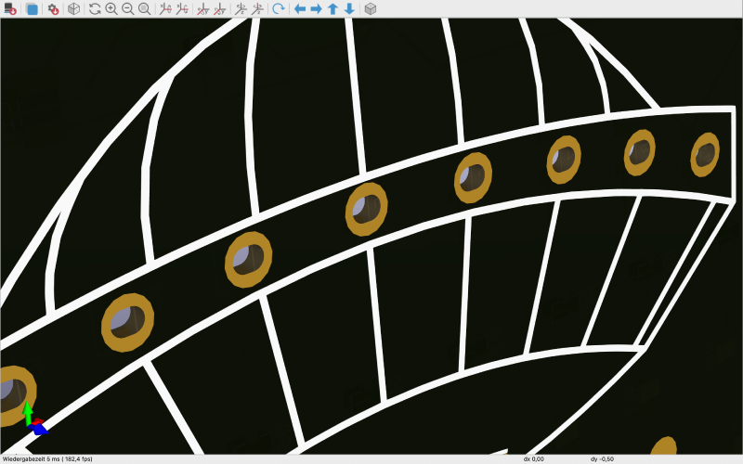
Task: Click the second rotate about X axis icon
Action: 182,8
